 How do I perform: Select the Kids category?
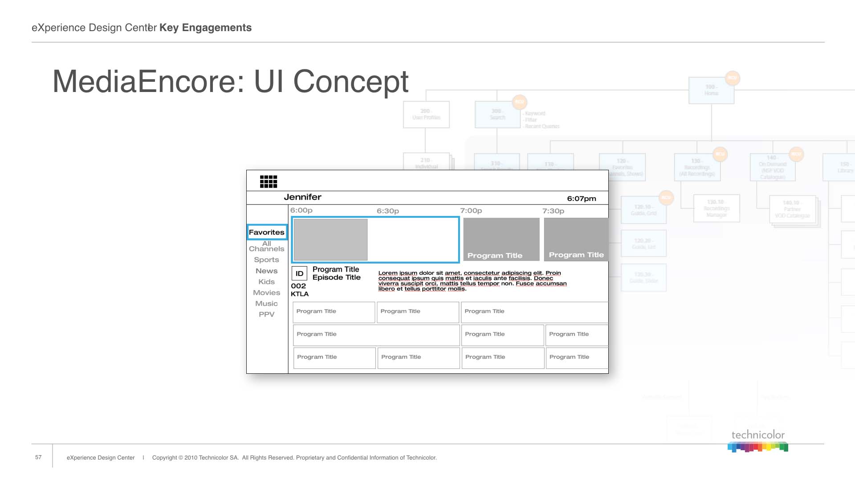click(x=266, y=282)
